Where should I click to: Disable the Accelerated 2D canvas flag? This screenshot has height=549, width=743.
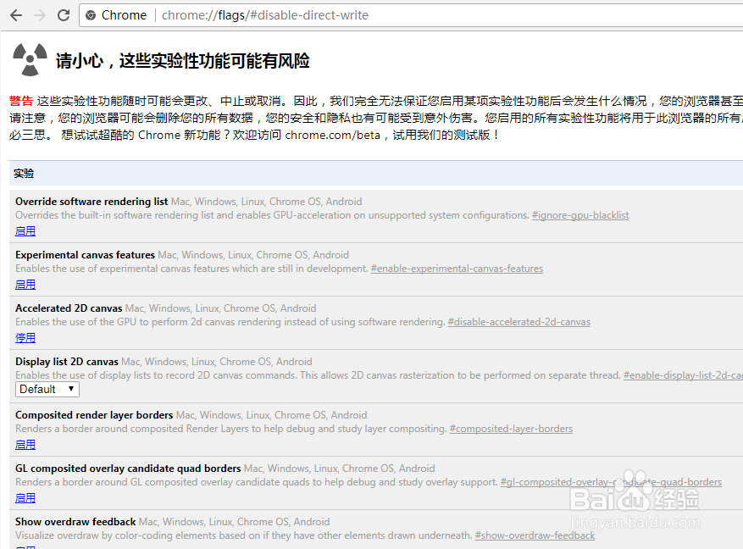(25, 338)
